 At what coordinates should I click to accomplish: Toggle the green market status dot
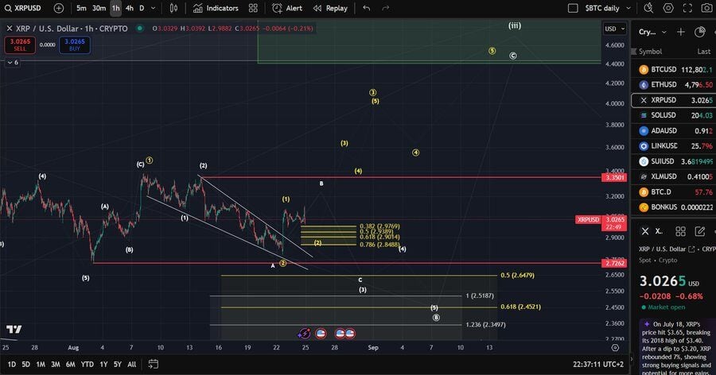(x=140, y=29)
